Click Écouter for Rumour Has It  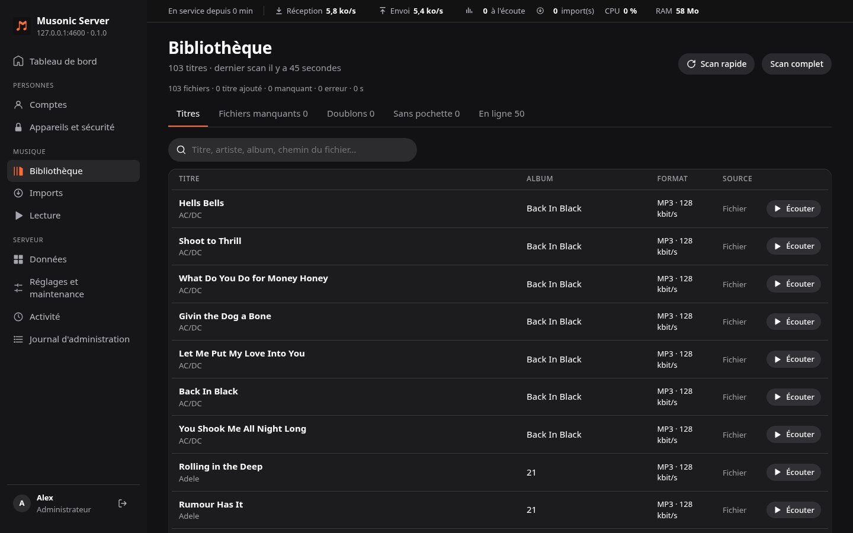click(794, 510)
